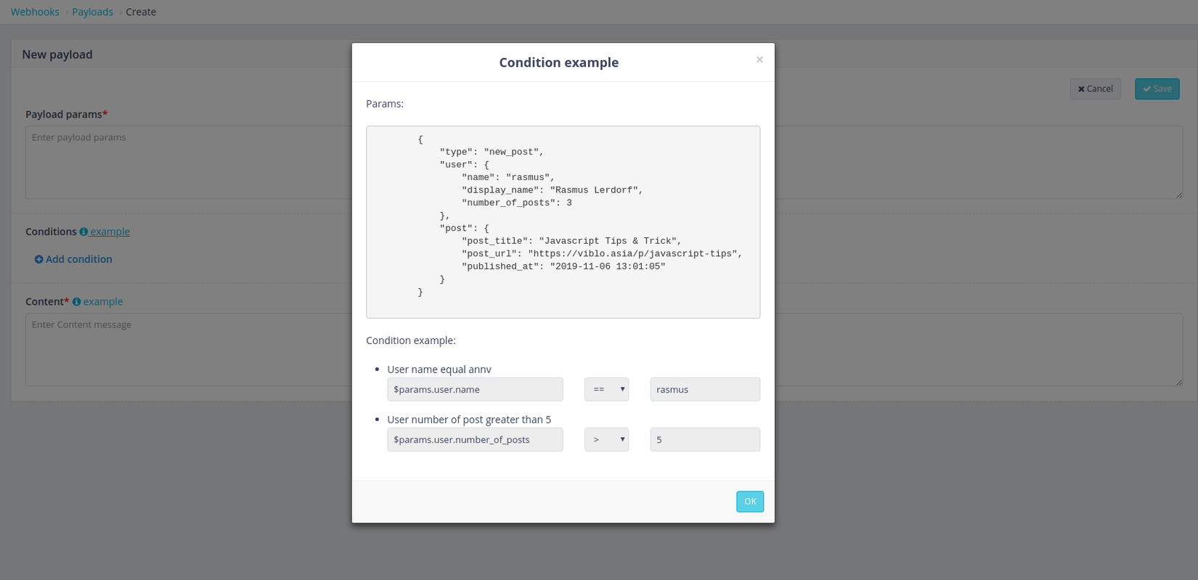The image size is (1198, 580).
Task: Click the plus icon for Add condition
Action: (x=39, y=260)
